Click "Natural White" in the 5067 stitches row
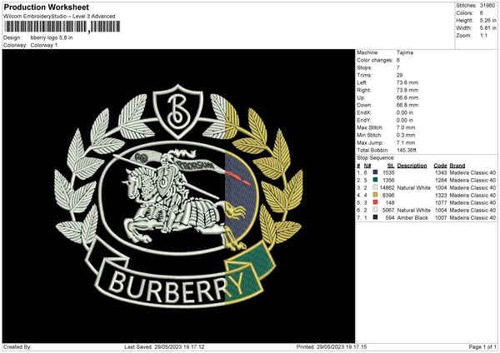The image size is (500, 353). (x=413, y=211)
